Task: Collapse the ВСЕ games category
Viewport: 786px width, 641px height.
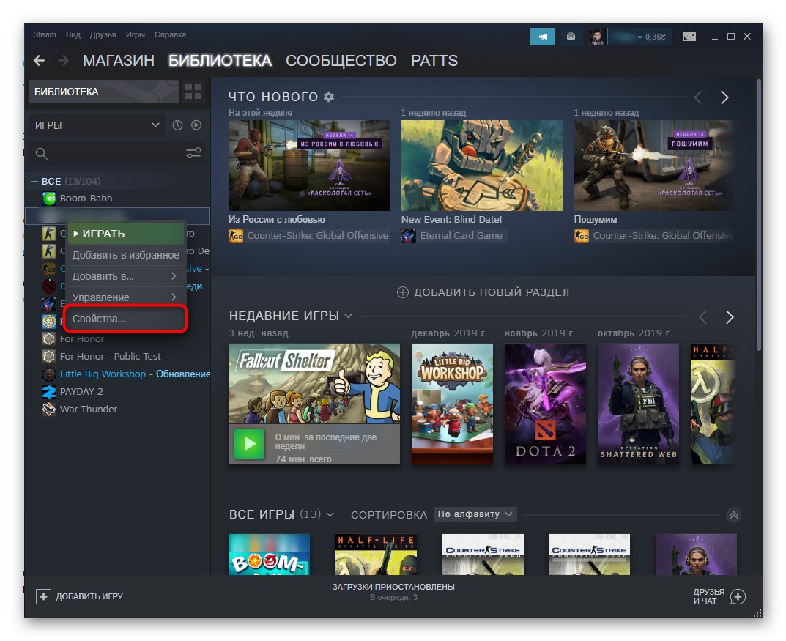Action: (34, 182)
